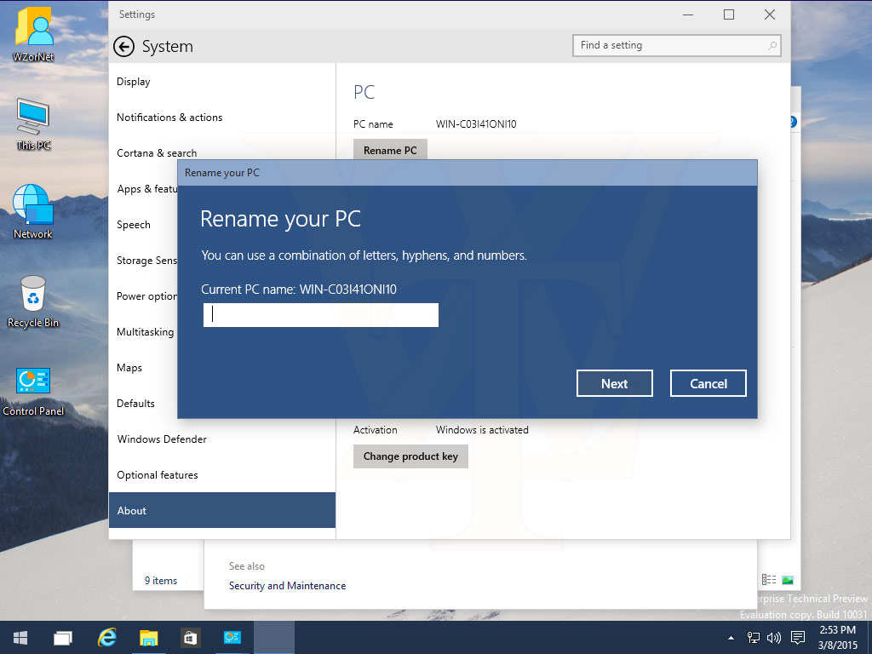The image size is (872, 654).
Task: Open the Action Center notifications icon
Action: (x=797, y=637)
